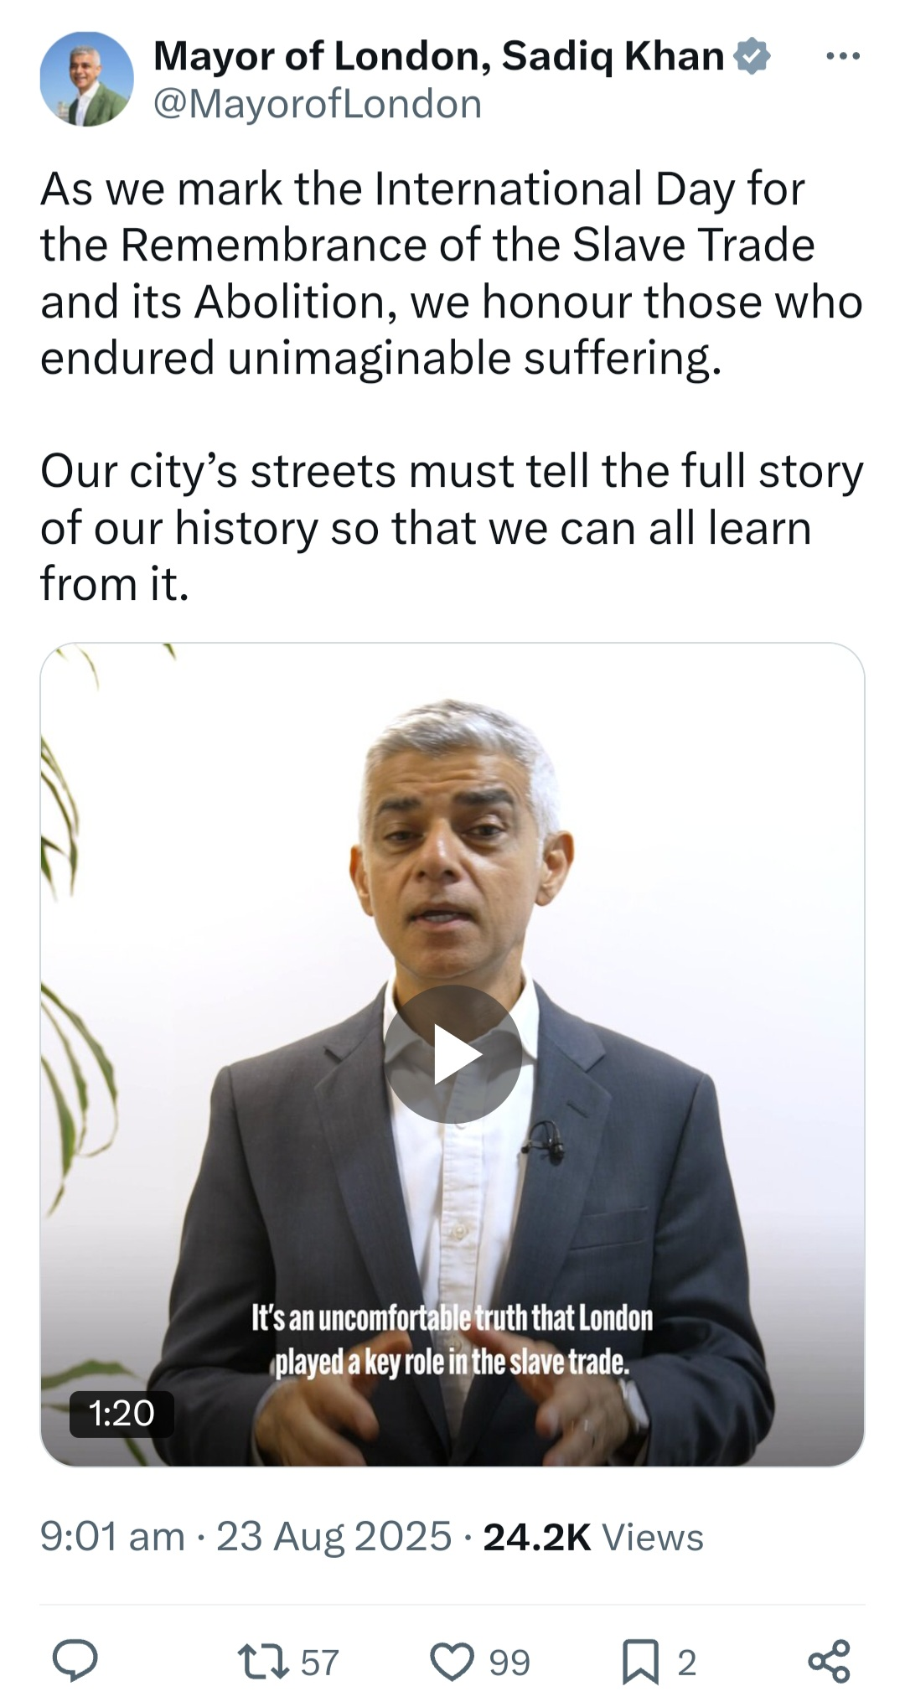The width and height of the screenshot is (905, 1702).
Task: Open the three-dot more options menu
Action: (x=843, y=56)
